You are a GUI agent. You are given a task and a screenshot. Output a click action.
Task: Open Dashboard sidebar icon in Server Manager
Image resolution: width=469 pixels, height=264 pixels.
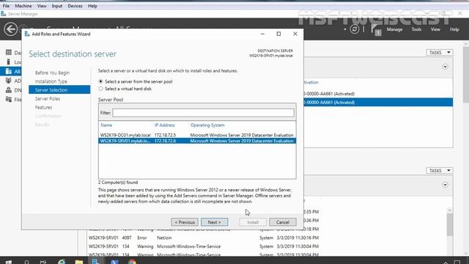click(x=9, y=53)
